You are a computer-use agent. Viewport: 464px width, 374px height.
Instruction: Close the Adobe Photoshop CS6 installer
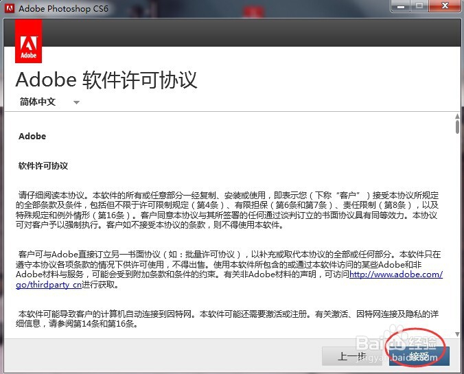pyautogui.click(x=445, y=6)
